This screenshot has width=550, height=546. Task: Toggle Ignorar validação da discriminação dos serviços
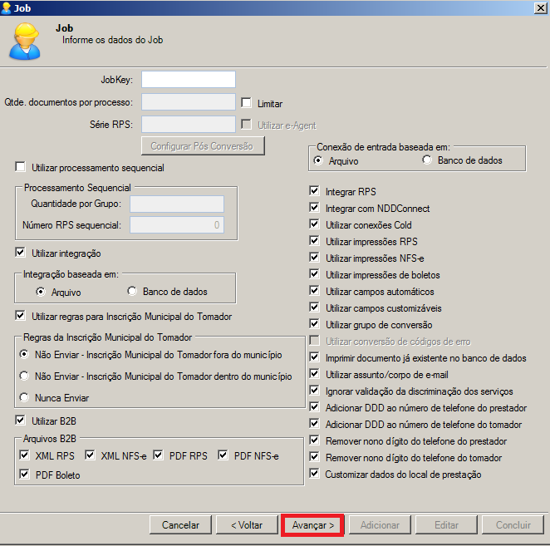pyautogui.click(x=314, y=391)
